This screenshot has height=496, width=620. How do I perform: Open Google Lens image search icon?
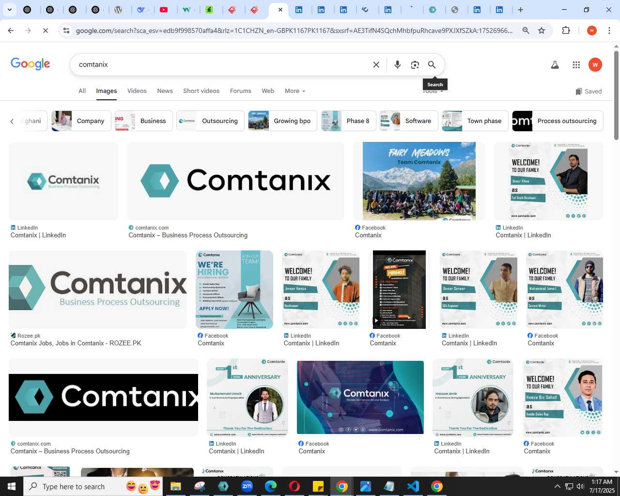(x=415, y=65)
